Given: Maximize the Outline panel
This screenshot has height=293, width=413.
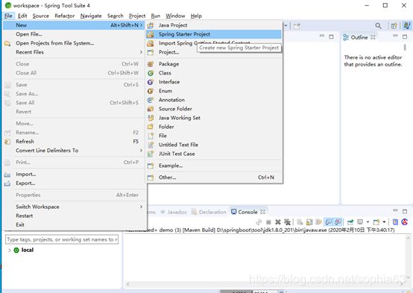Looking at the screenshot, I should [405, 37].
